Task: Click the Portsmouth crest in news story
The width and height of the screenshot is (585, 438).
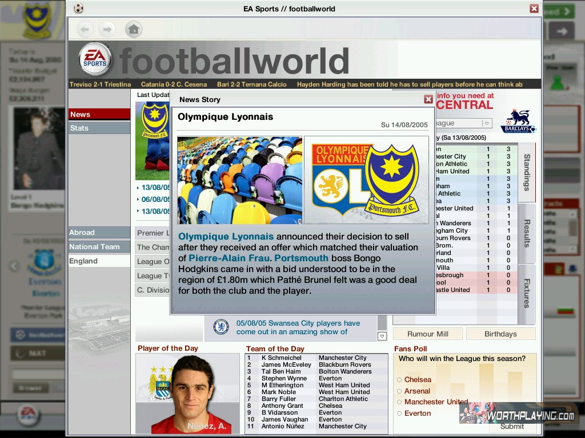Action: pos(392,180)
